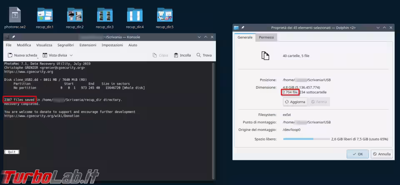Expand the Vista divisa dropdown arrow
This screenshot has width=400, height=185.
tap(71, 55)
